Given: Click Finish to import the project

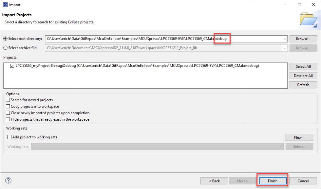Looking at the screenshot, I should (x=272, y=181).
